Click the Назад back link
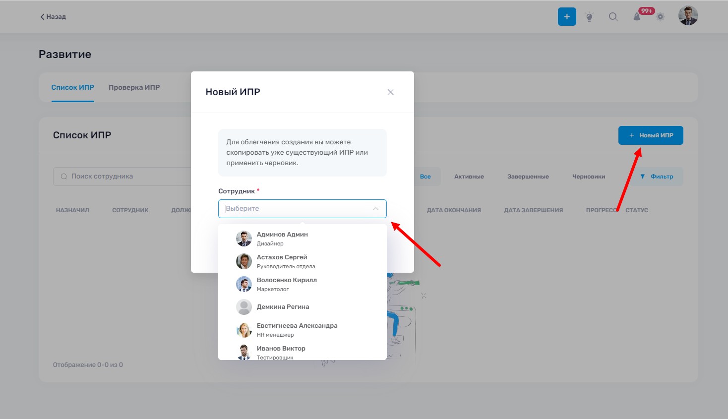Screen dimensions: 728x419 tap(53, 17)
